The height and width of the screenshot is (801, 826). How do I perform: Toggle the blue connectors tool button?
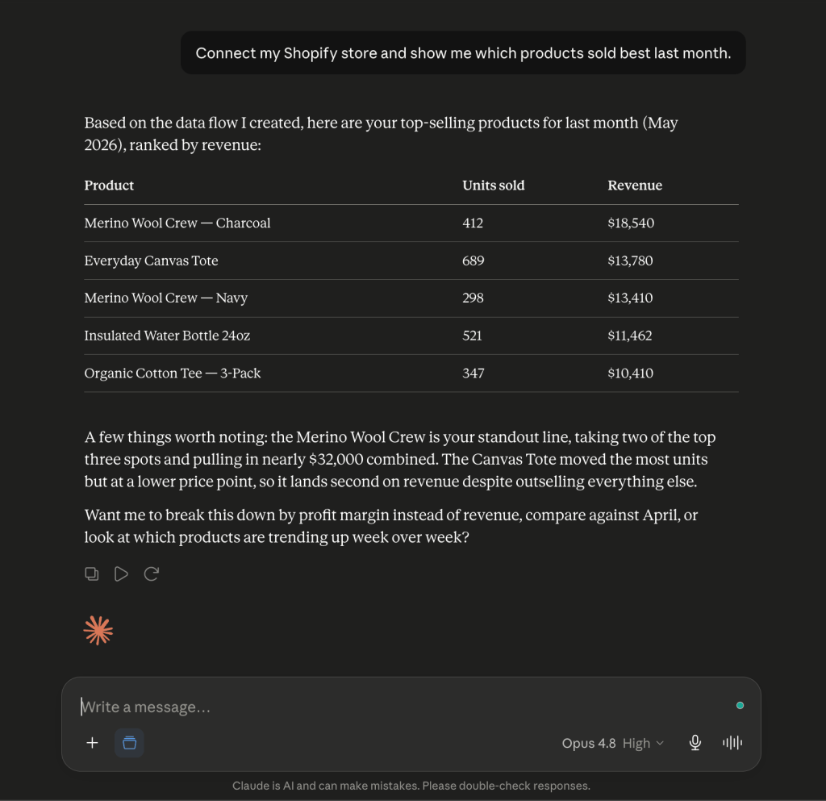tap(129, 743)
